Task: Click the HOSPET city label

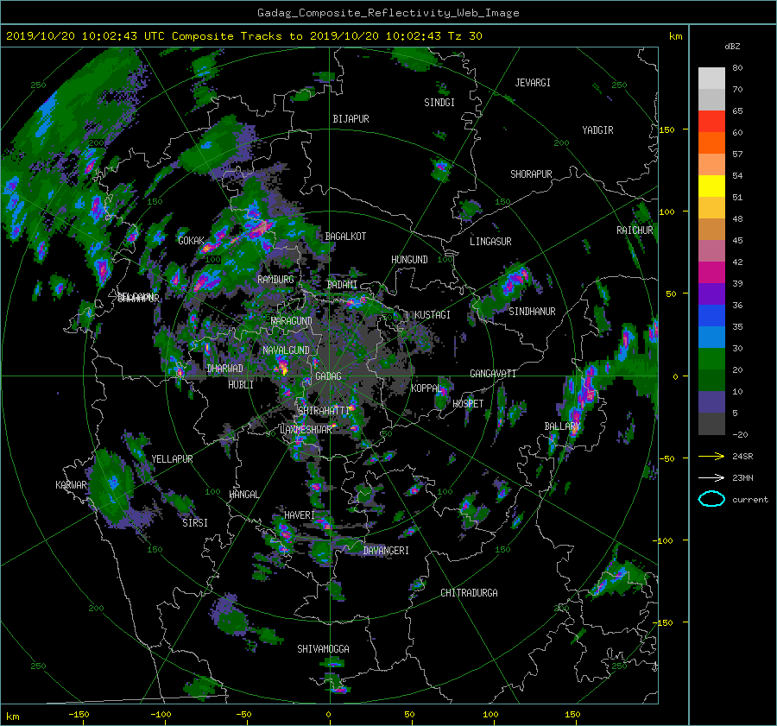Action: pos(468,404)
